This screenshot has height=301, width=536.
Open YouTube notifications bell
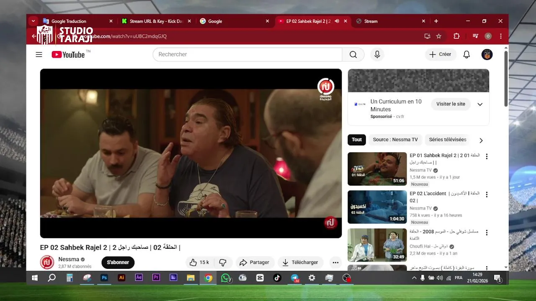[466, 54]
